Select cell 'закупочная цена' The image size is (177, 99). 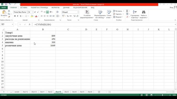pyautogui.click(x=17, y=36)
